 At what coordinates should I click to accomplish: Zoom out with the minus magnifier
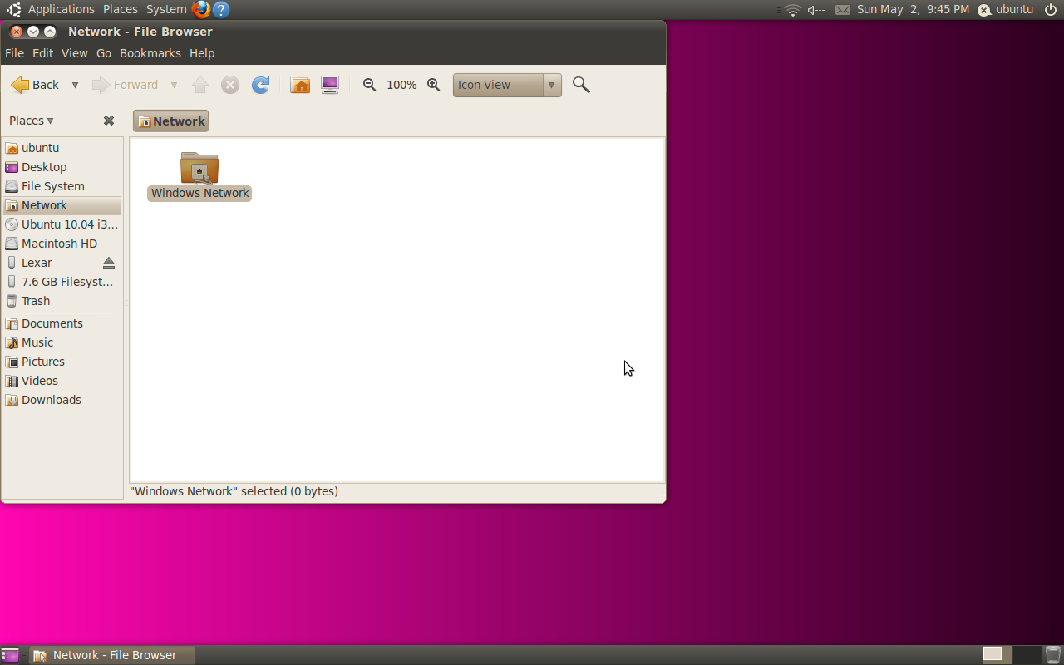tap(370, 85)
